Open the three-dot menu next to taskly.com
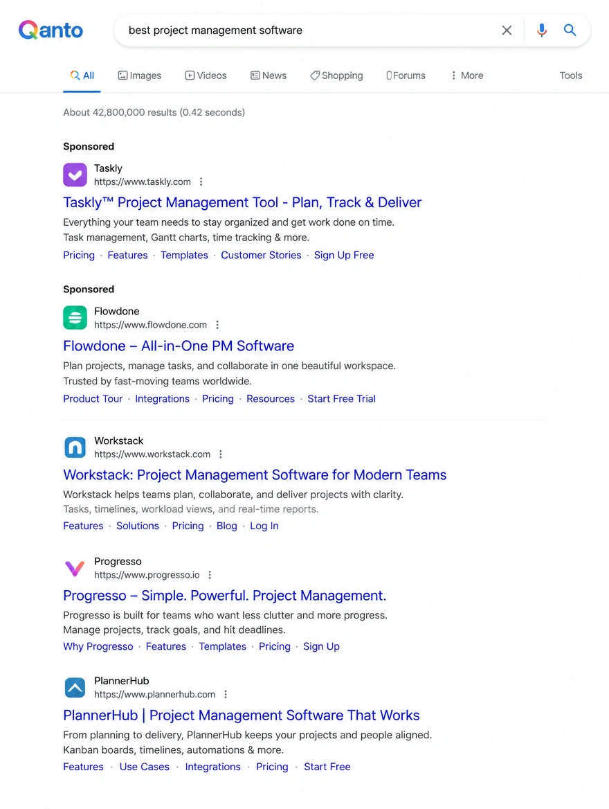609x809 pixels. [201, 181]
